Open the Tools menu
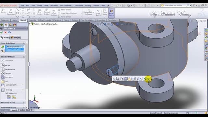This screenshot has width=208, height=117. pos(46,6)
